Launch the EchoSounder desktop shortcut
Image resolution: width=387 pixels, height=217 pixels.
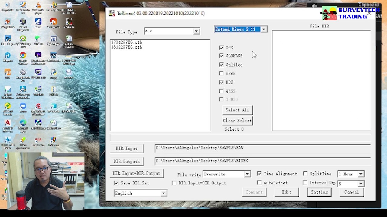click(54, 57)
